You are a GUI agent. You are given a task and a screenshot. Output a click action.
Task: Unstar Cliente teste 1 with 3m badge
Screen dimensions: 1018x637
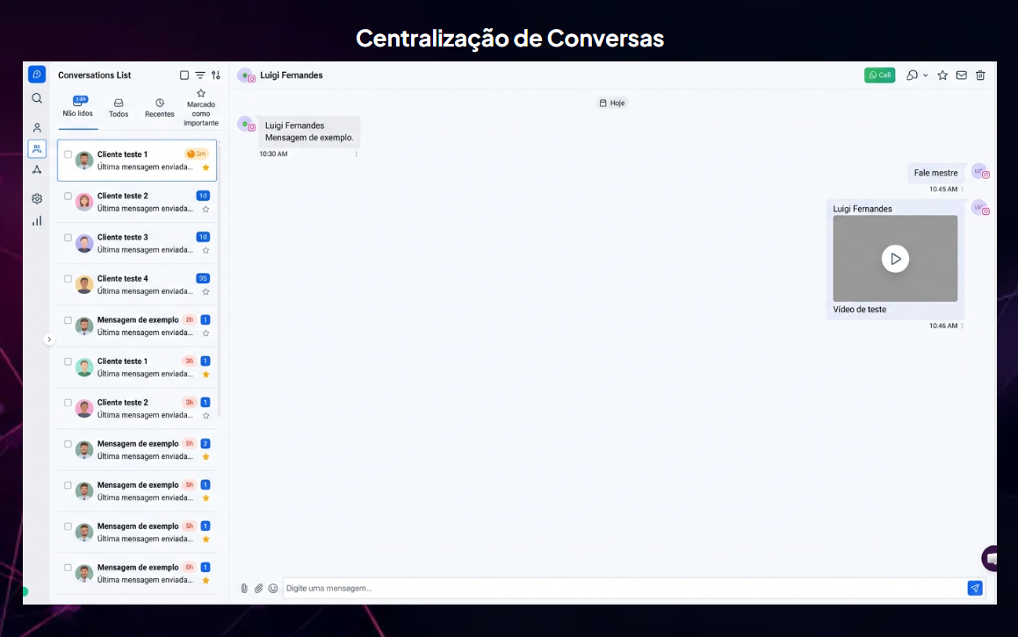tap(206, 168)
